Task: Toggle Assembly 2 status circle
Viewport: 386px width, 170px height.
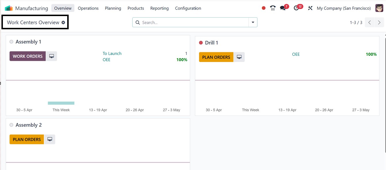Action: (x=12, y=125)
